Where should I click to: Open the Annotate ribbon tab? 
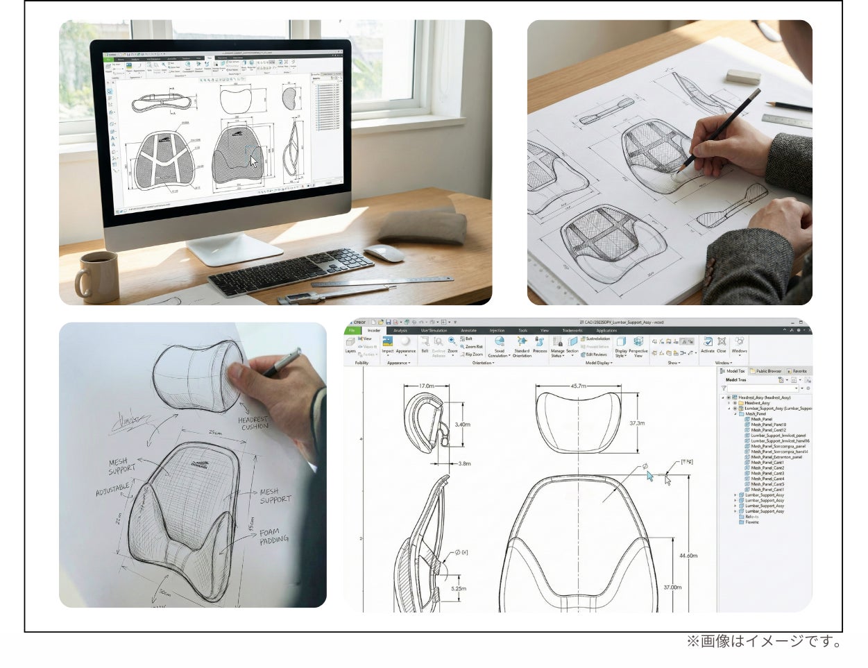tap(468, 331)
